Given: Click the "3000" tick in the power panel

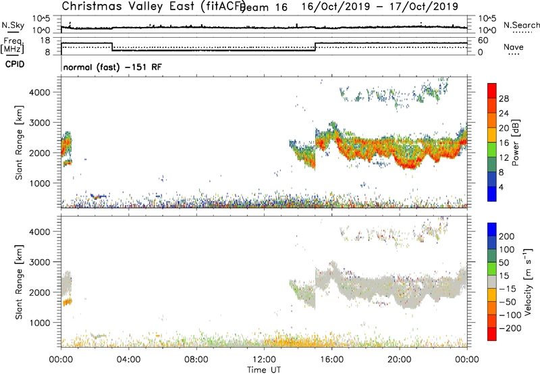Looking at the screenshot, I should [39, 123].
